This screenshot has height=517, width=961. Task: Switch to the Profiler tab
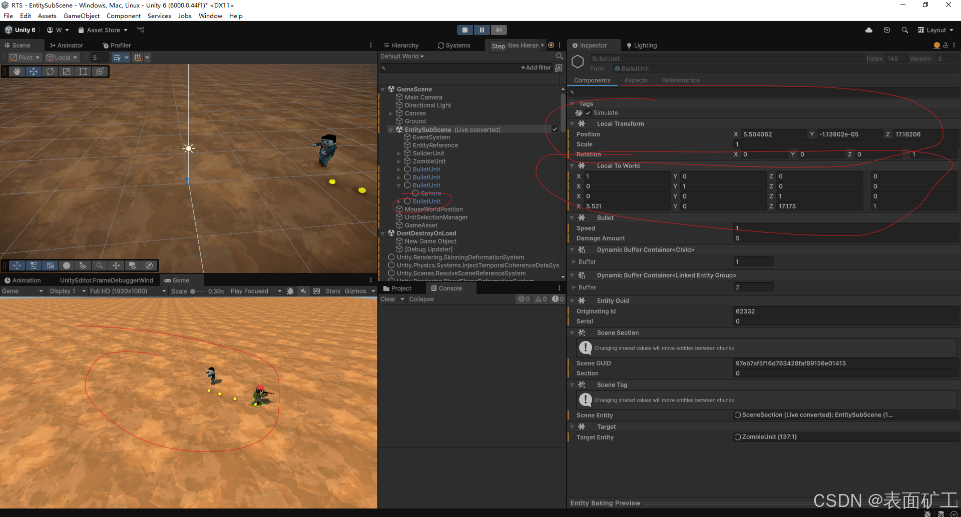117,45
